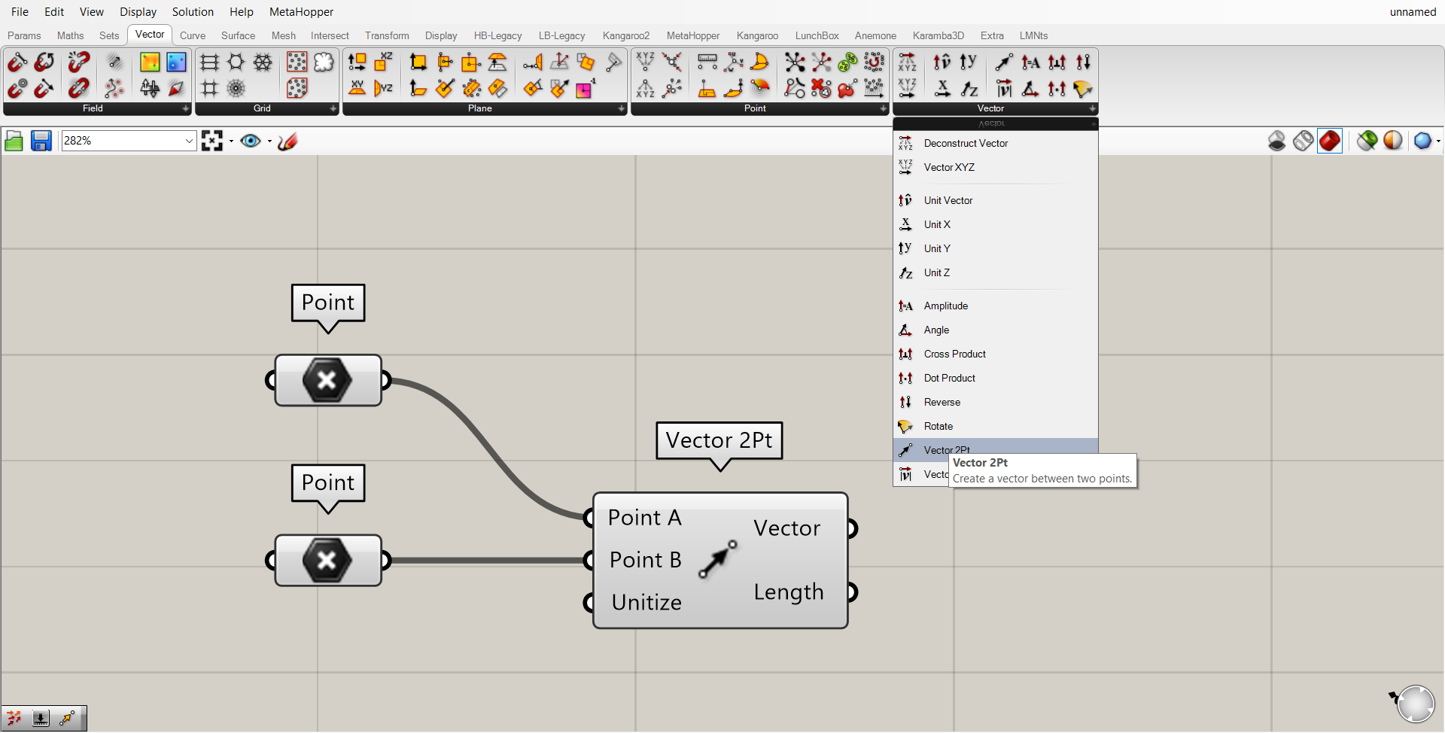Switch to wireframe preview mode
This screenshot has height=733, width=1445.
[x=1304, y=141]
